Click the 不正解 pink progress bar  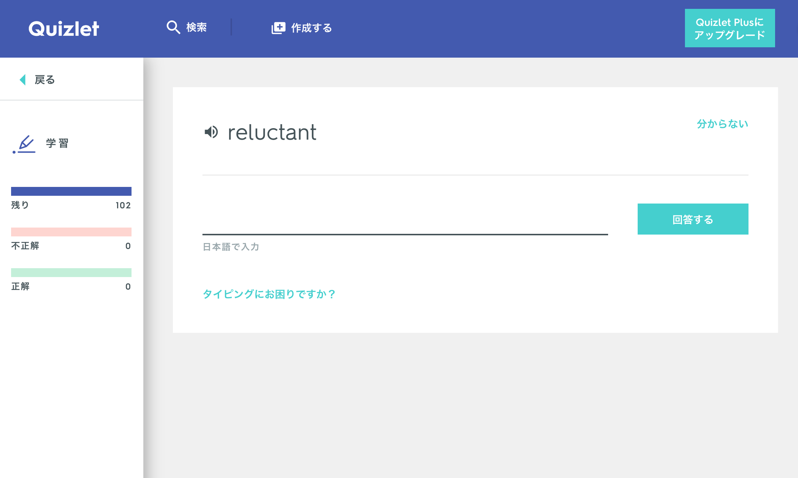(71, 232)
